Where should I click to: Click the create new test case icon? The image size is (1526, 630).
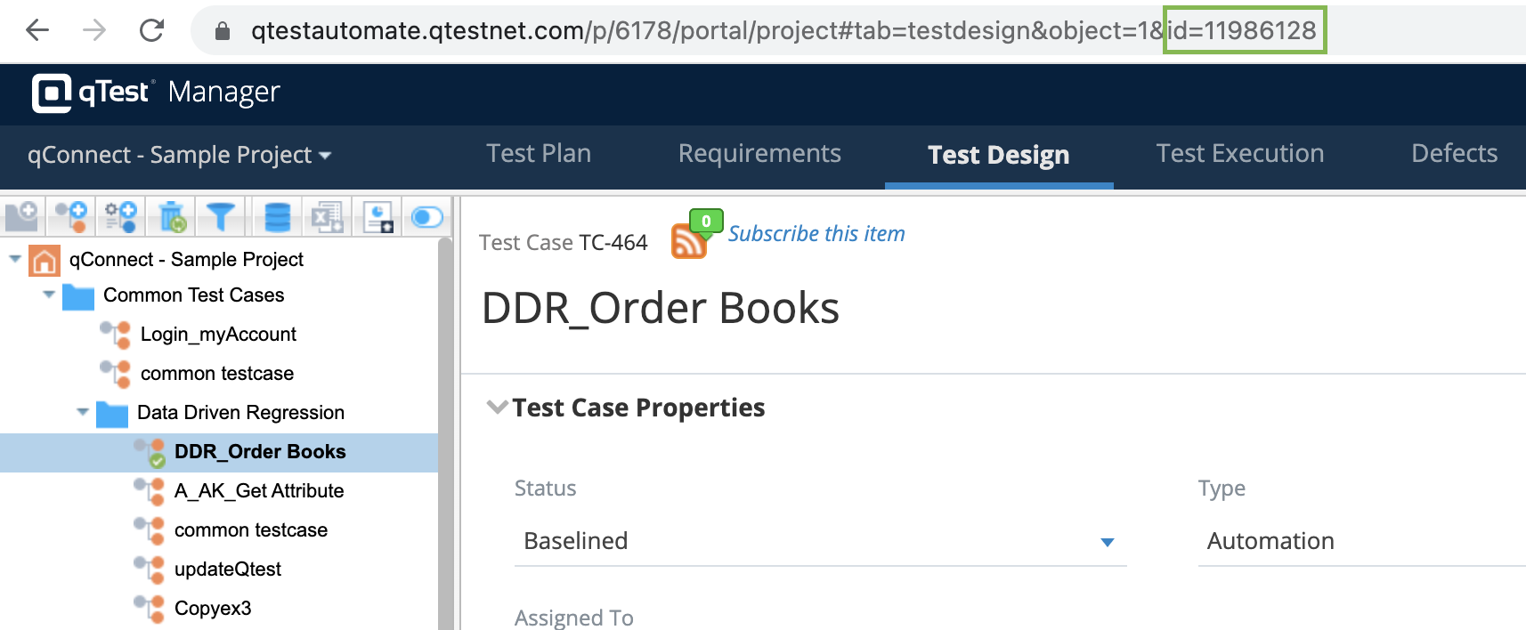pos(71,216)
